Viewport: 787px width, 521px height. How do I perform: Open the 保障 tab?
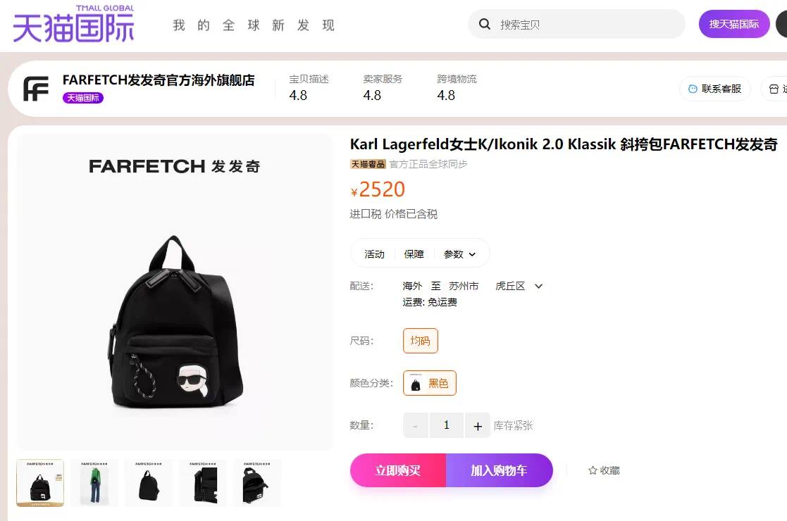tap(414, 254)
